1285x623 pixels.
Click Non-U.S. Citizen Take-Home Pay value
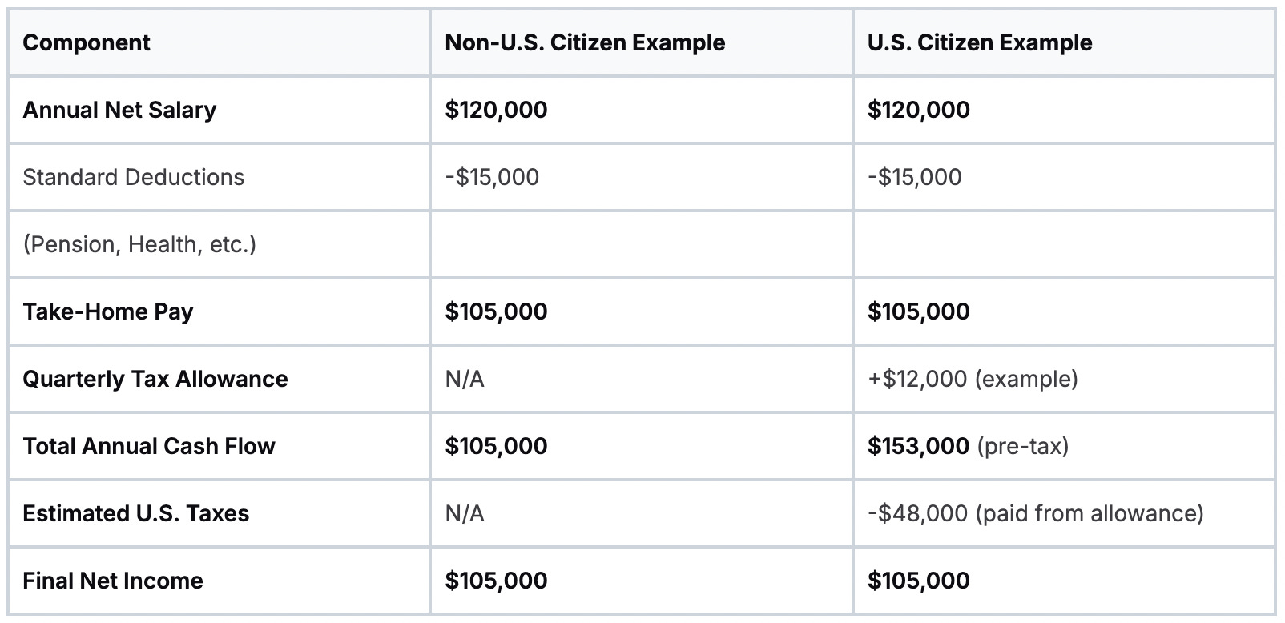coord(496,311)
